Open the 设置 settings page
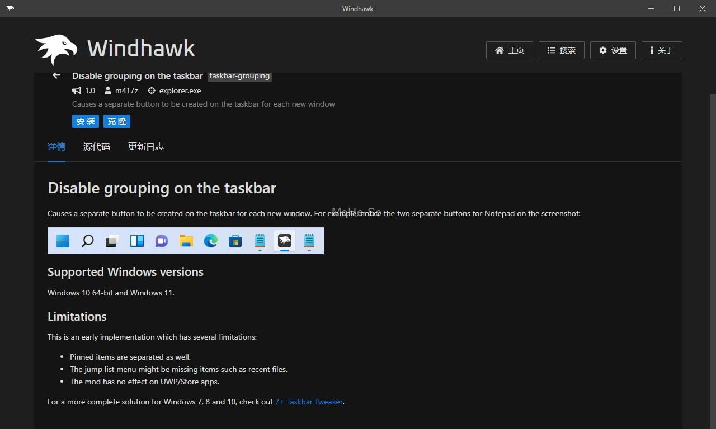716x429 pixels. point(613,50)
